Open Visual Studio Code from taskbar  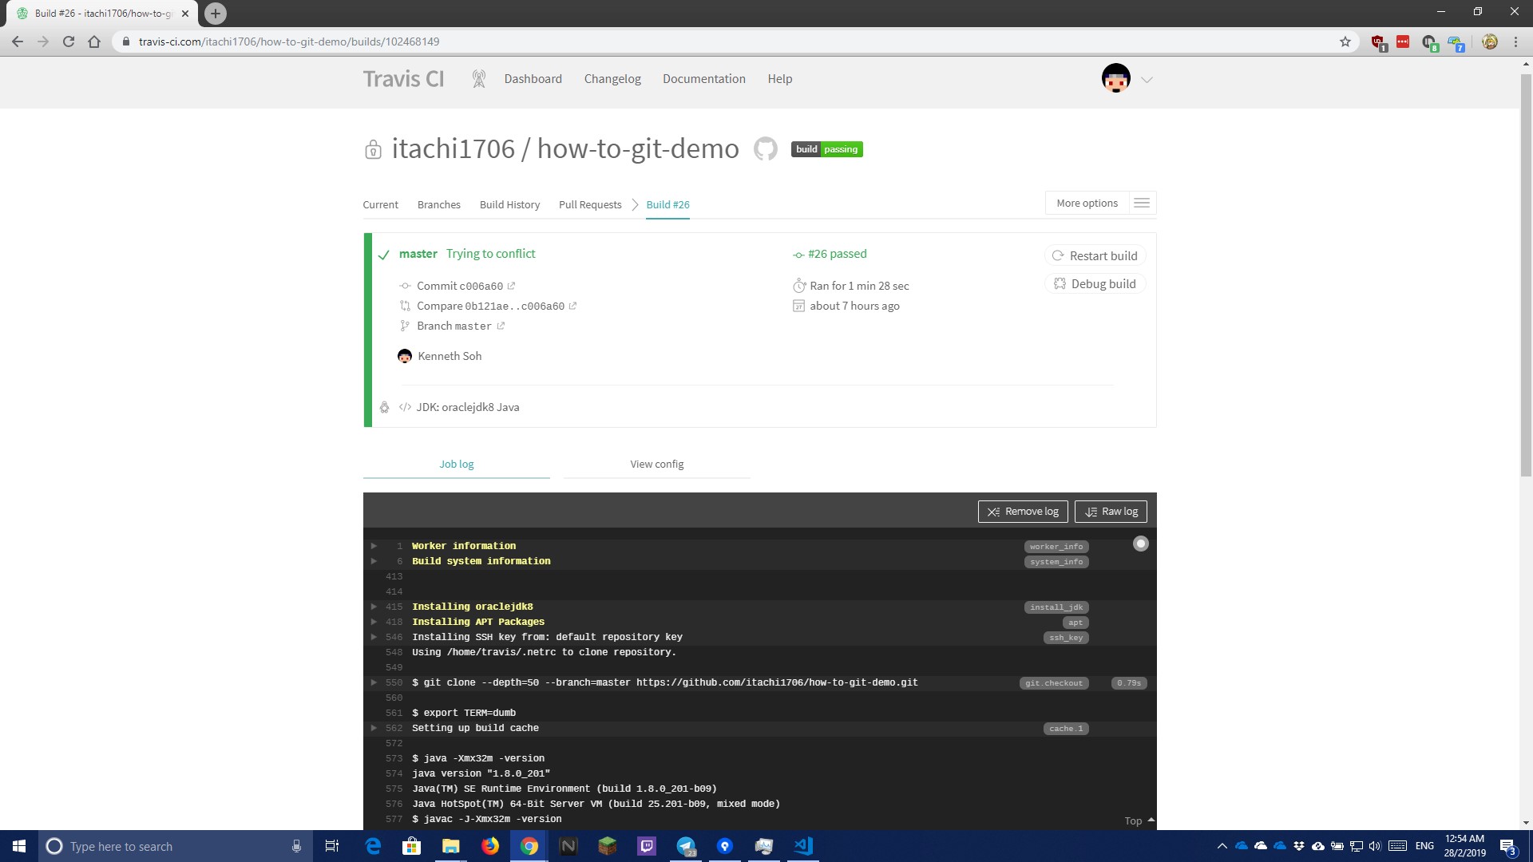803,846
